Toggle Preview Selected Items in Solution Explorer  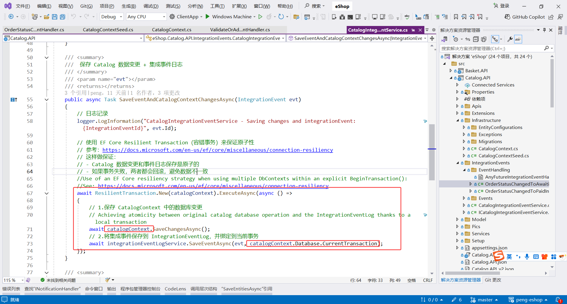[x=518, y=39]
